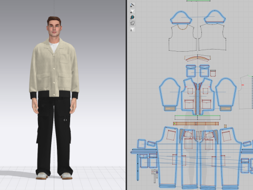The width and height of the screenshot is (253, 190).
Task: Select the white bodice pattern with orange neckline
Action: click(182, 38)
